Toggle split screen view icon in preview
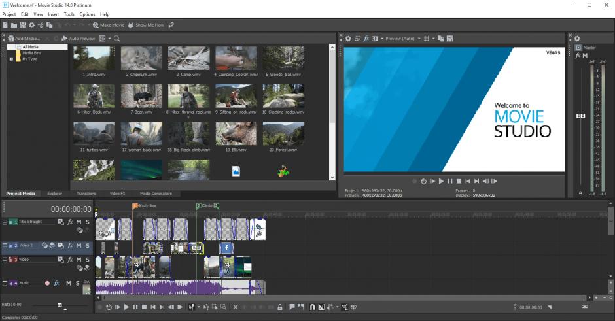615x321 pixels. [375, 39]
